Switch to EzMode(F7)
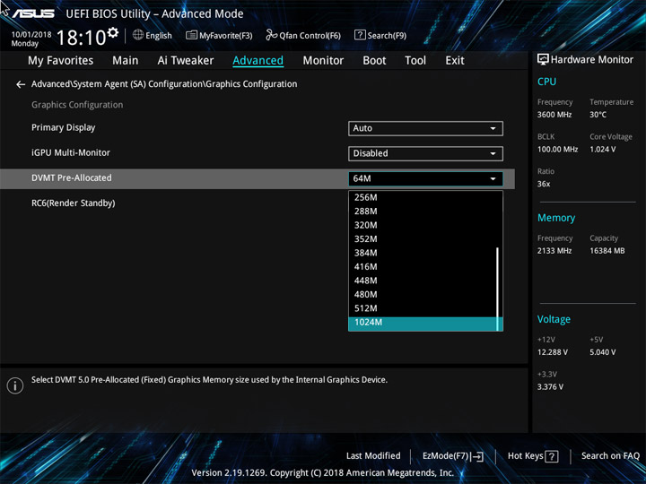The image size is (646, 484). tap(453, 456)
